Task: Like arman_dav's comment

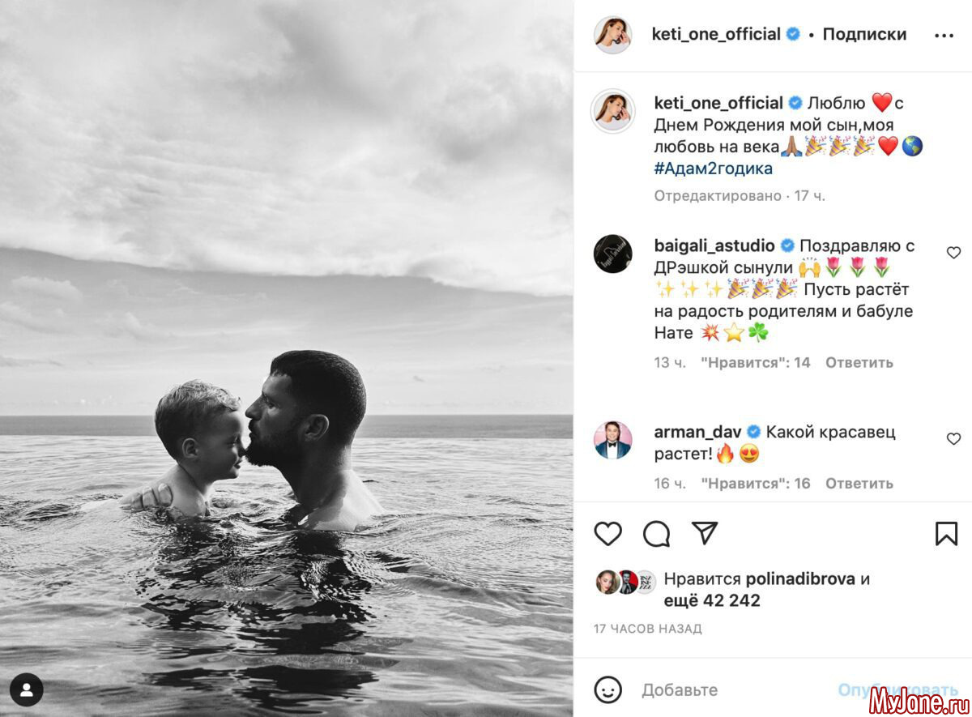Action: coord(953,438)
